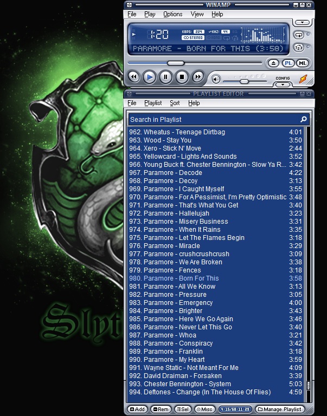Mute audio with the speaker icon

(x=216, y=79)
